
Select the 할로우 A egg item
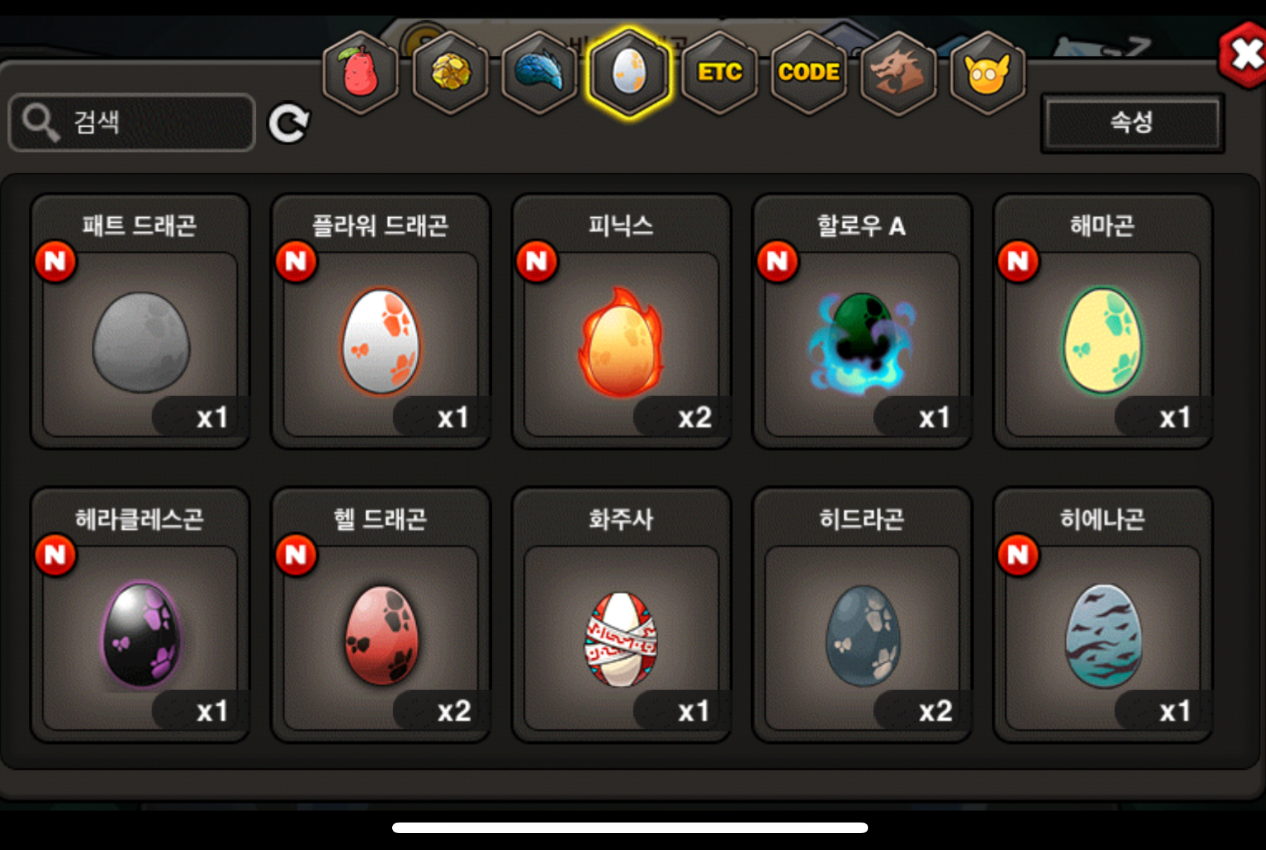(861, 322)
